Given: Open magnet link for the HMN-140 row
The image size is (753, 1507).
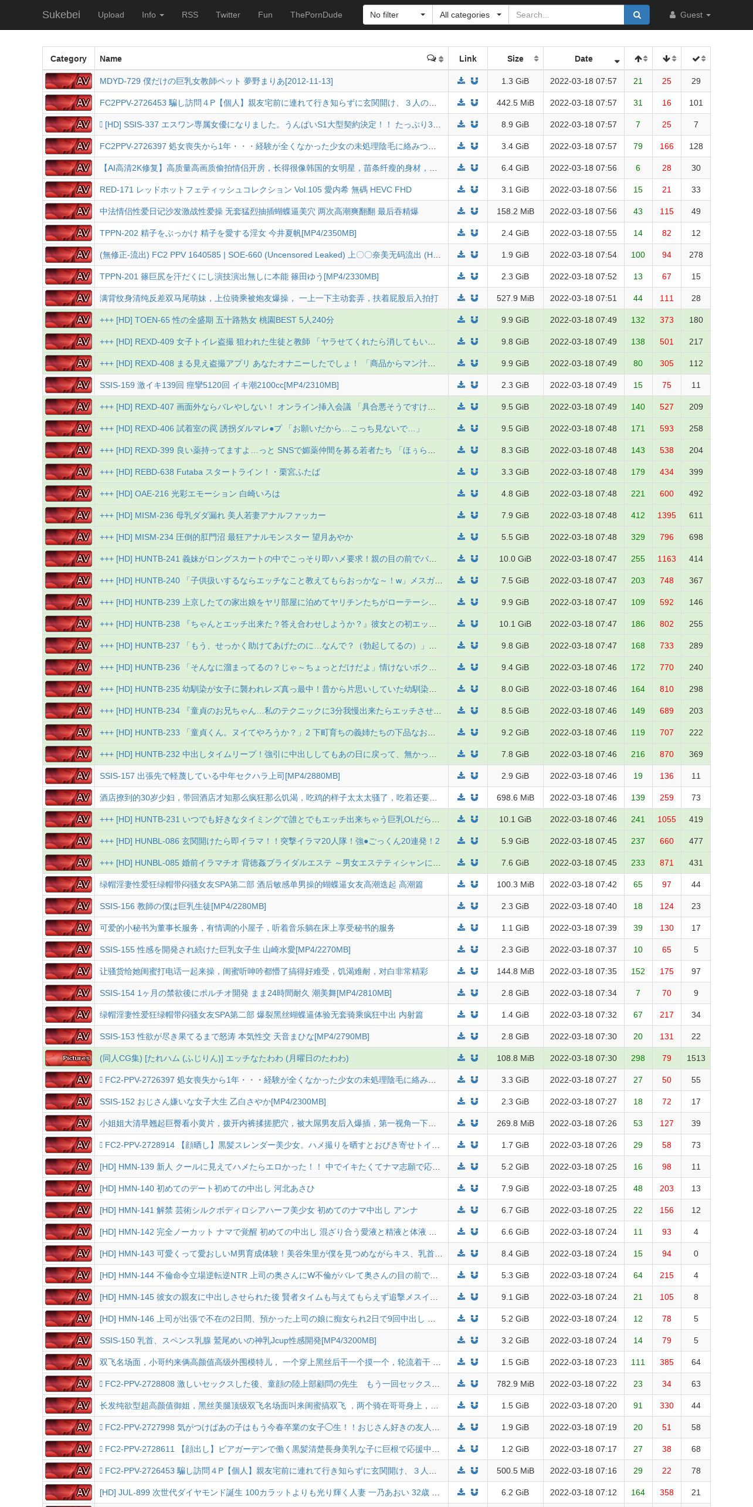Looking at the screenshot, I should (474, 1188).
